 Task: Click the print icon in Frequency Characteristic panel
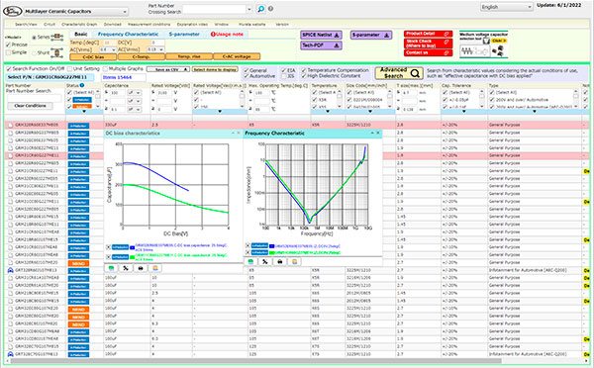(x=280, y=261)
